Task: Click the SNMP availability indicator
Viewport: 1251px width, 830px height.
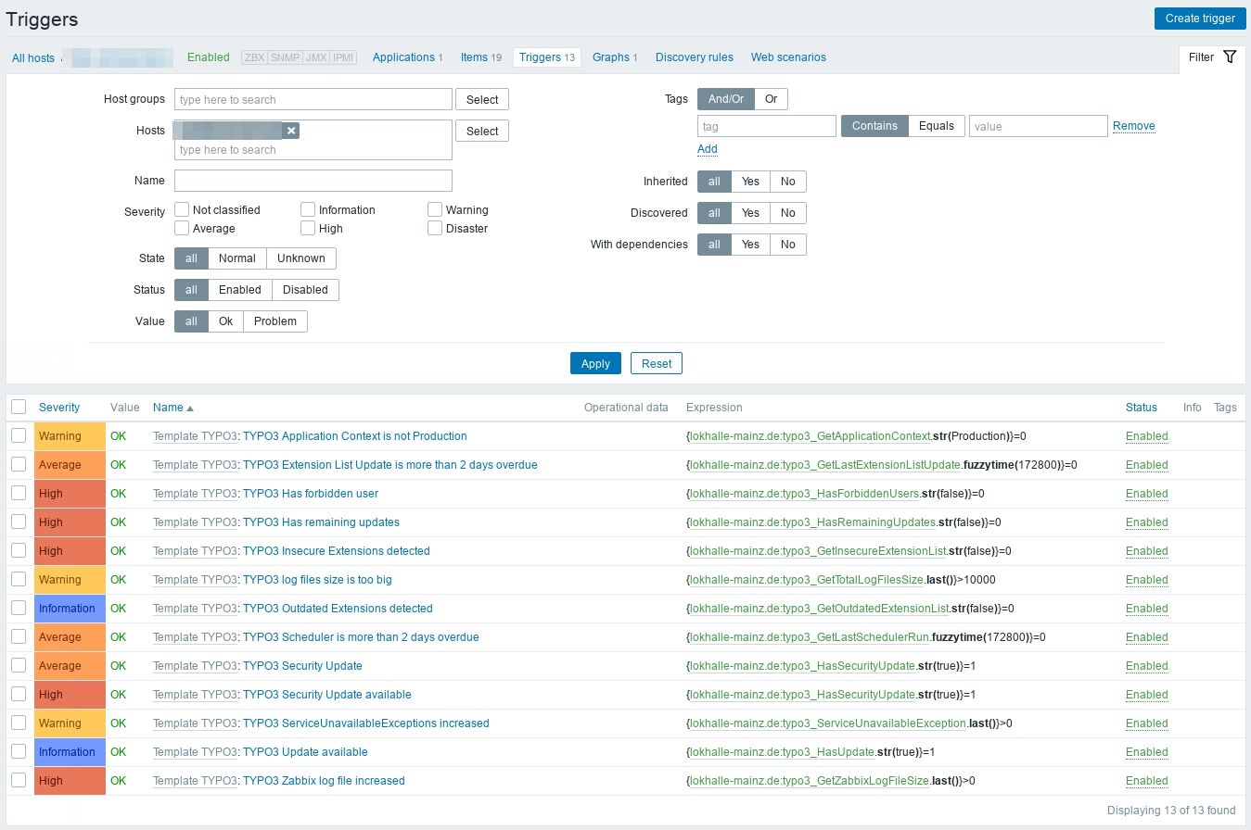Action: click(285, 57)
